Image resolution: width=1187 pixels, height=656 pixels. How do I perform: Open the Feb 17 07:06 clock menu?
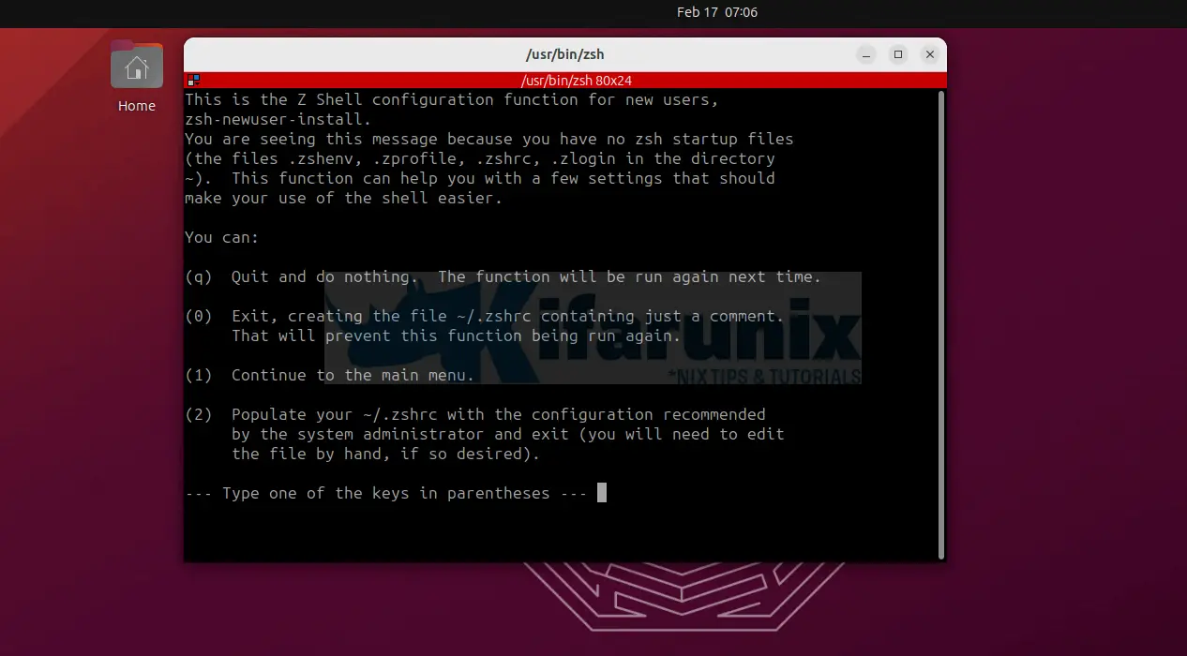716,12
